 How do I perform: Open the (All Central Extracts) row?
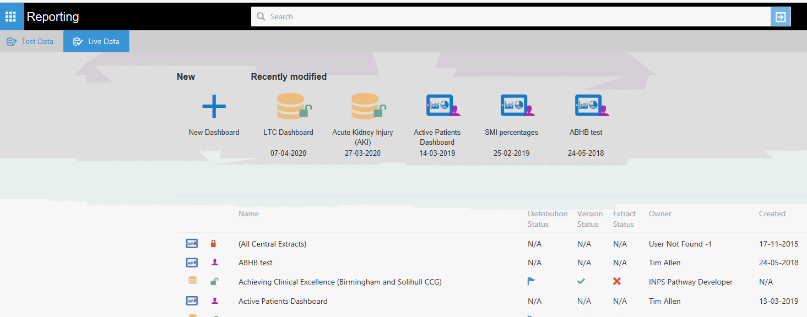[x=272, y=244]
